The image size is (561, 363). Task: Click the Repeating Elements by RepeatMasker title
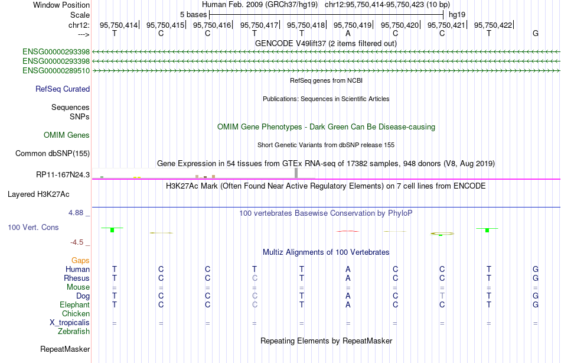click(327, 341)
